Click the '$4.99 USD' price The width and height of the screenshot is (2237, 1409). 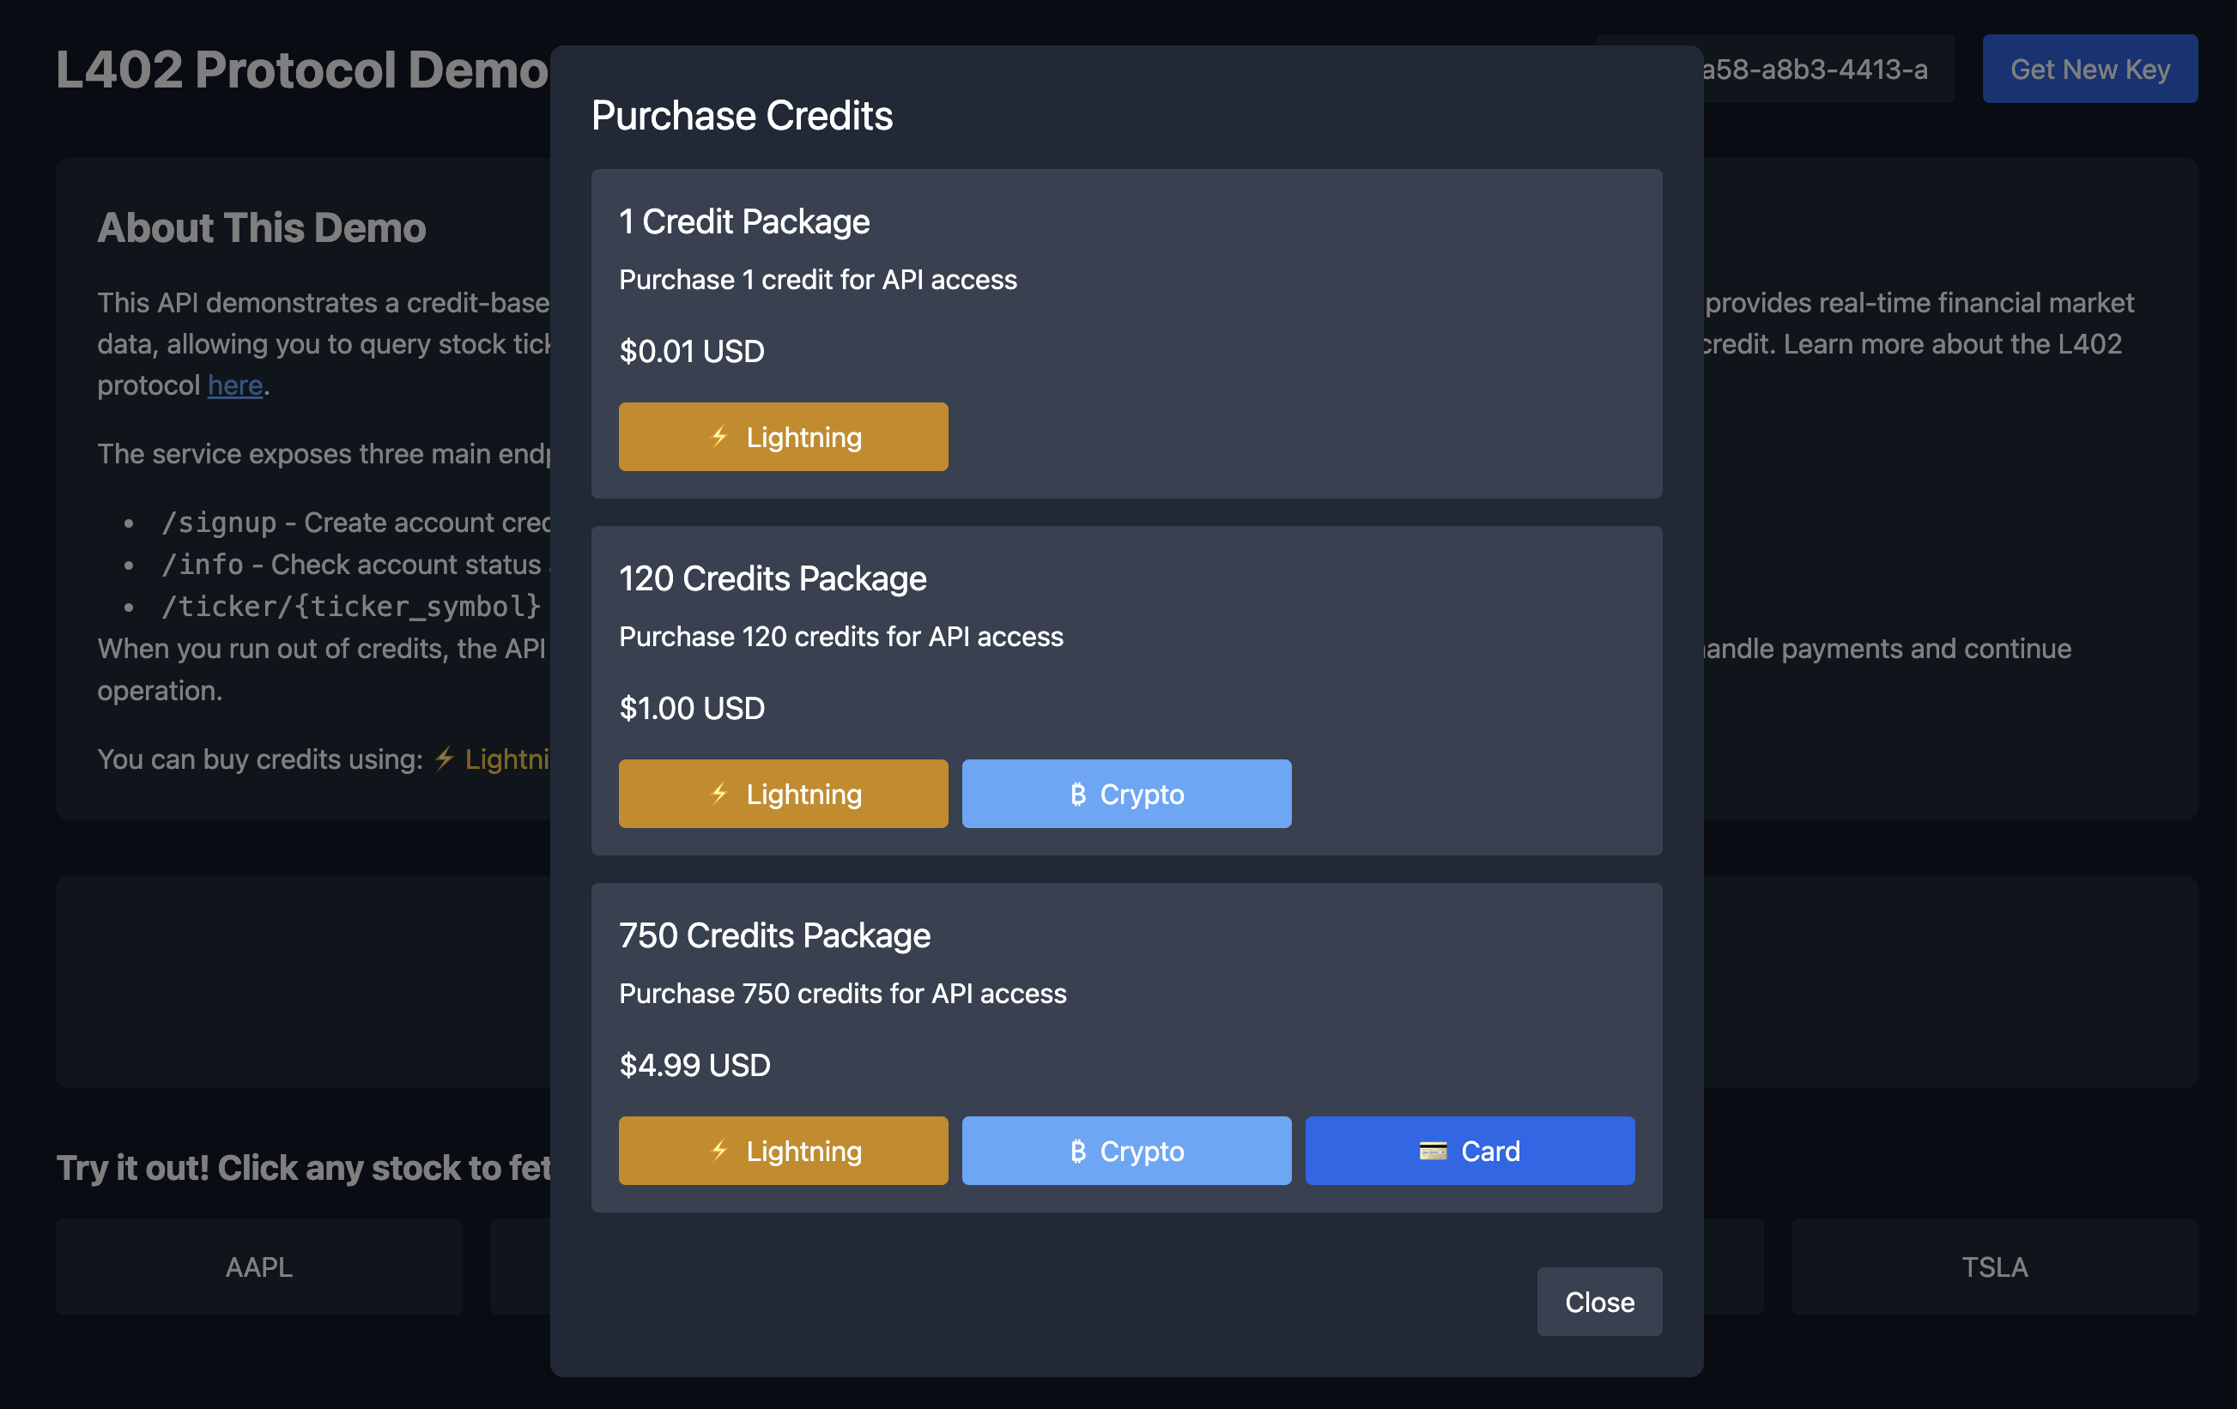(x=695, y=1064)
